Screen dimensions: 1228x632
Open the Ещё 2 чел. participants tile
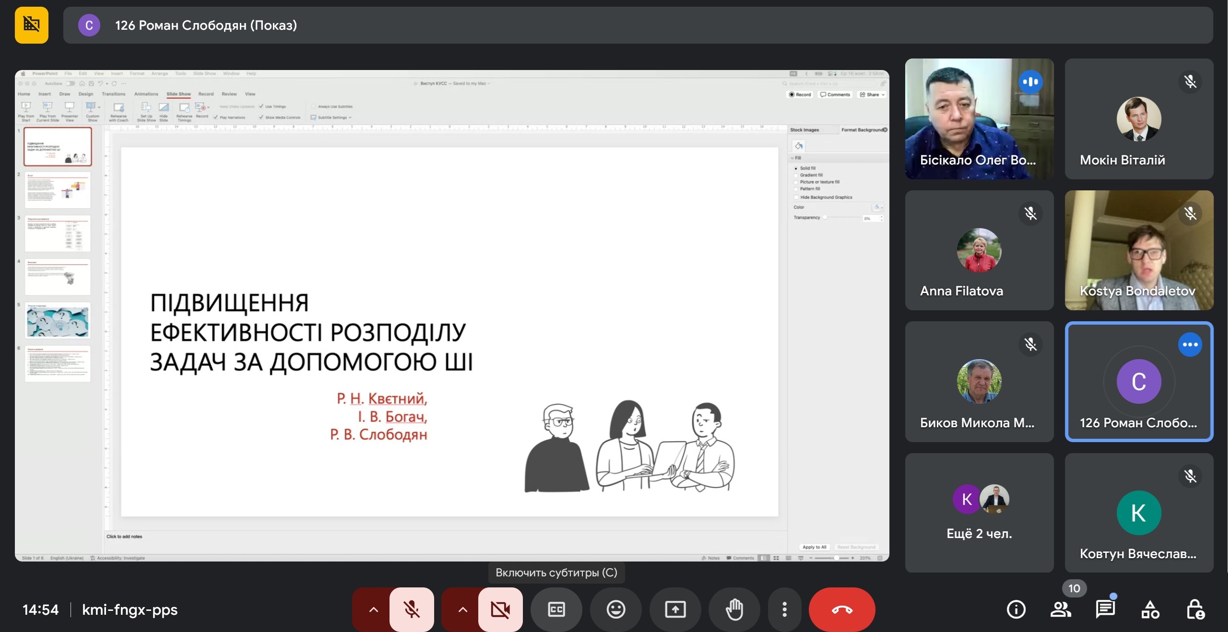(x=979, y=513)
